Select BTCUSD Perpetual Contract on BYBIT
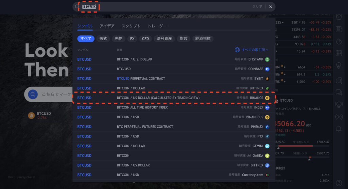Screen dimensions: 348x189 [174, 79]
